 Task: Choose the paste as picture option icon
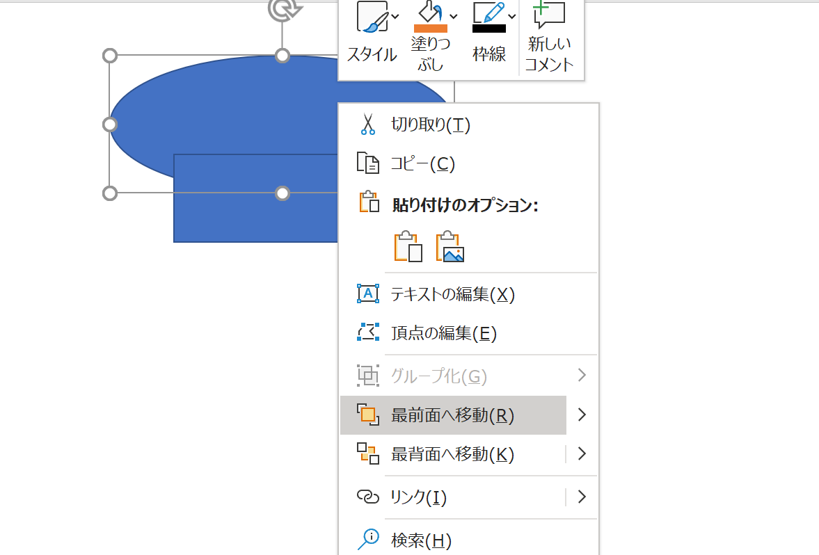450,246
